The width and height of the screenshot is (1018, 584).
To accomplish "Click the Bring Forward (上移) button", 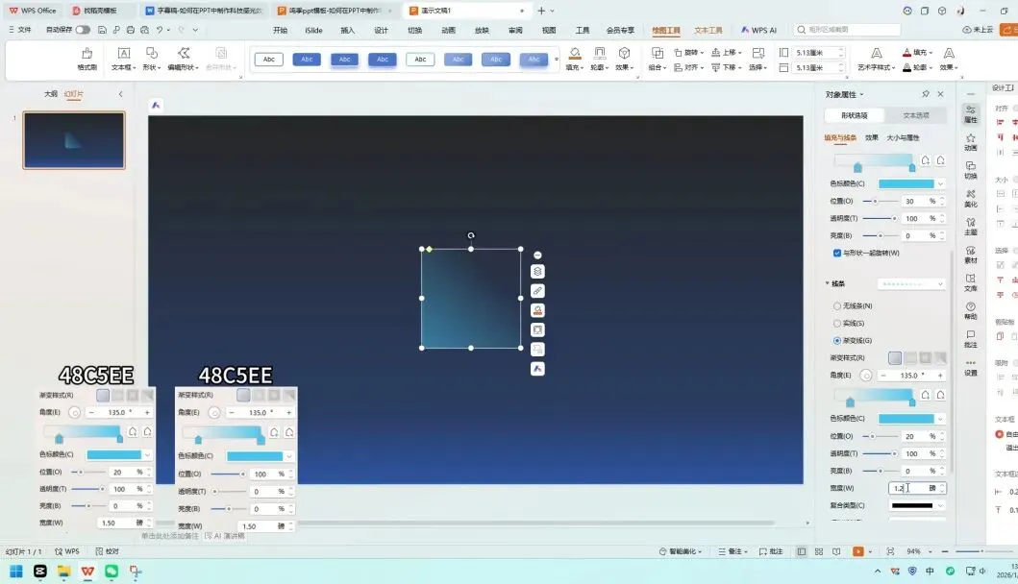I will (x=727, y=53).
